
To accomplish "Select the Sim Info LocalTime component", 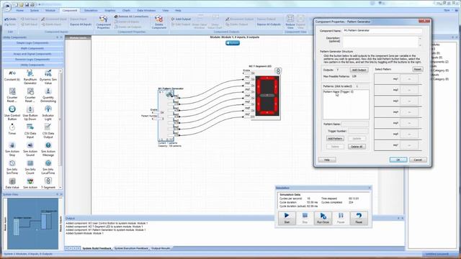I will click(x=48, y=167).
